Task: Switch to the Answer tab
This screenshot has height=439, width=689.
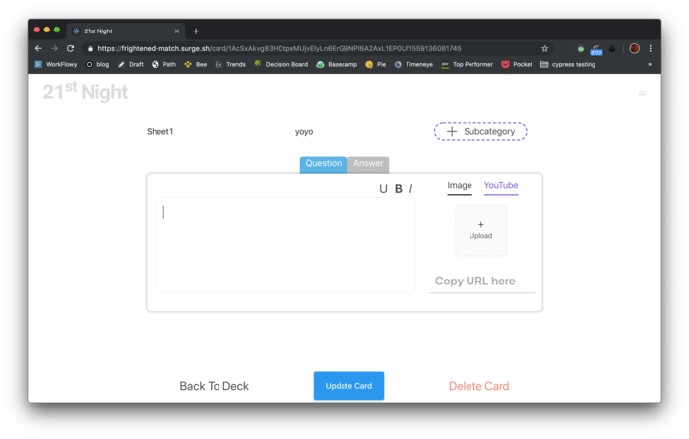Action: point(368,164)
